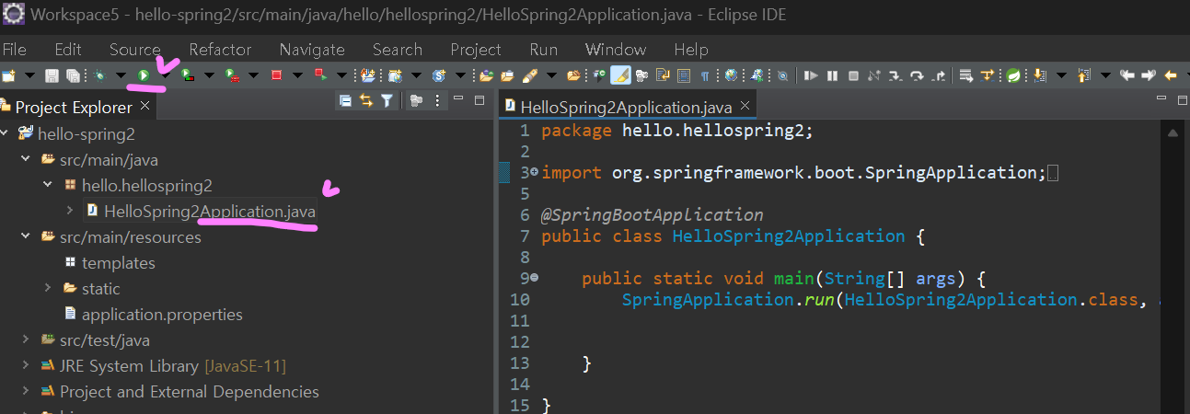Expand the static folder
Viewport: 1190px width, 414px height.
(48, 288)
